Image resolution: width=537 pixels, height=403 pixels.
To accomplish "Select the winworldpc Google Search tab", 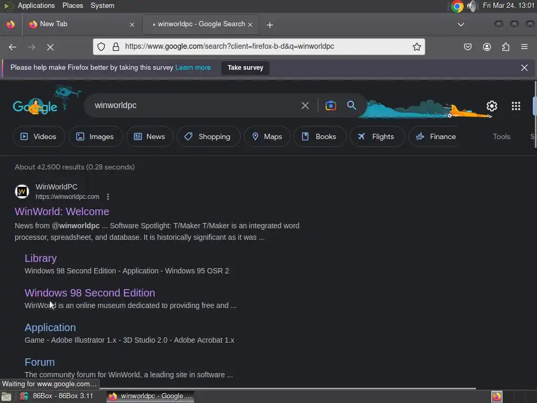I will (x=200, y=24).
